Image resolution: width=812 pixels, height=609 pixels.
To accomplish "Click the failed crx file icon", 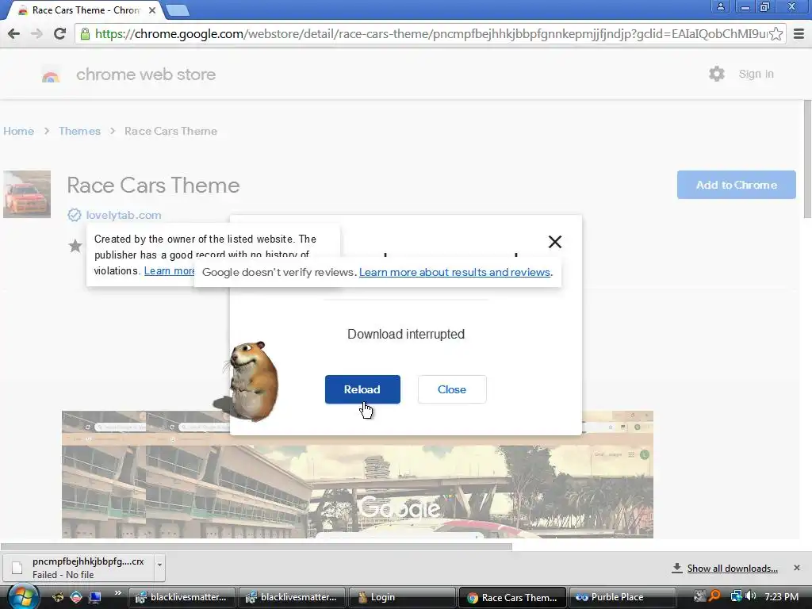I will click(x=17, y=568).
